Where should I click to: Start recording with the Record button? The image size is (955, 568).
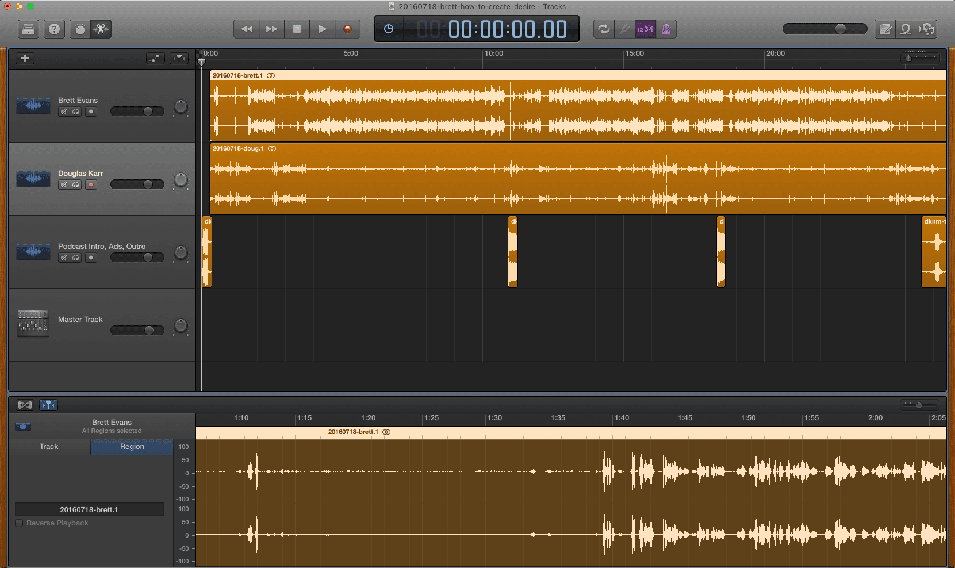coord(347,29)
